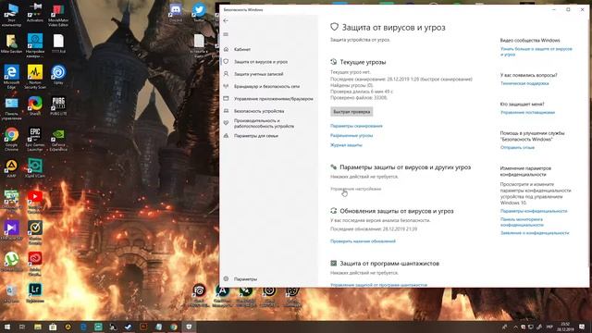Open Техническая поддержка link
Image resolution: width=592 pixels, height=333 pixels.
click(524, 83)
